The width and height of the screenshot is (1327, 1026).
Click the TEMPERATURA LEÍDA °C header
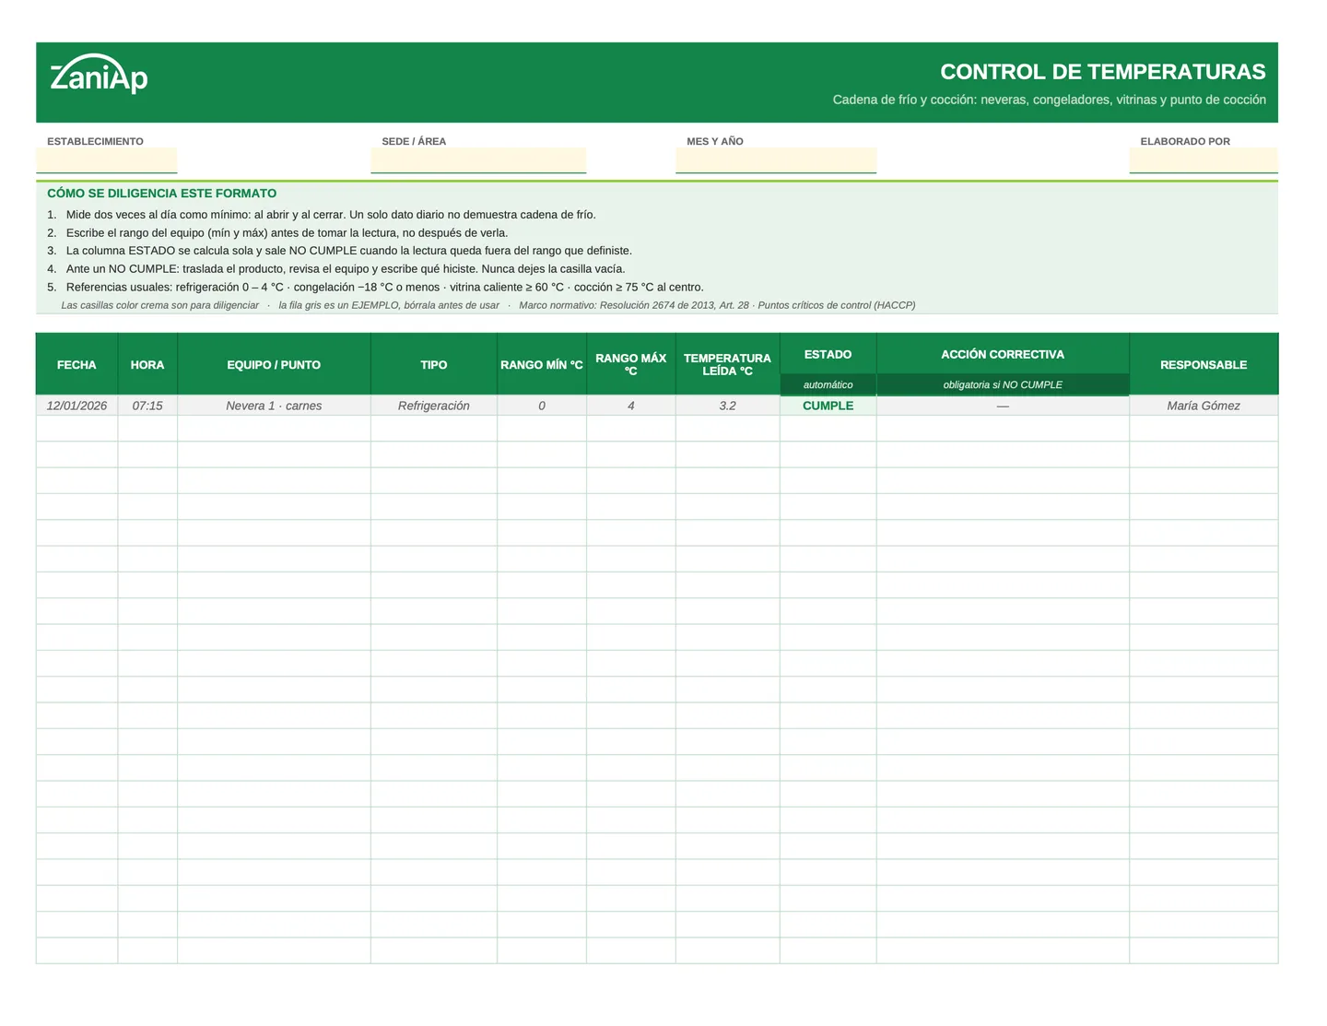727,364
